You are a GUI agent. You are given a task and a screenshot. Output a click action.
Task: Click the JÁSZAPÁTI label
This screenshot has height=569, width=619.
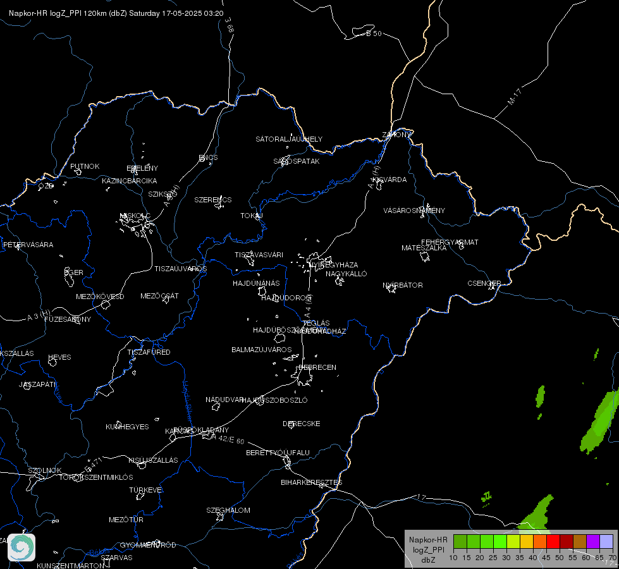pos(37,384)
